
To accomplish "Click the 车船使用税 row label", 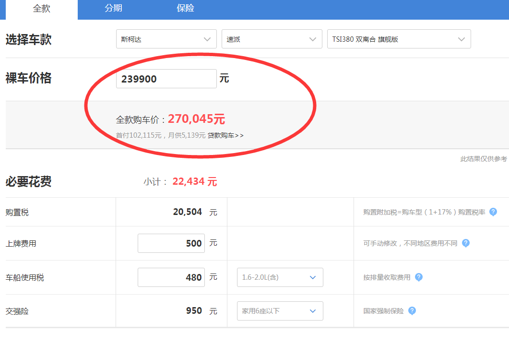I will coord(24,277).
